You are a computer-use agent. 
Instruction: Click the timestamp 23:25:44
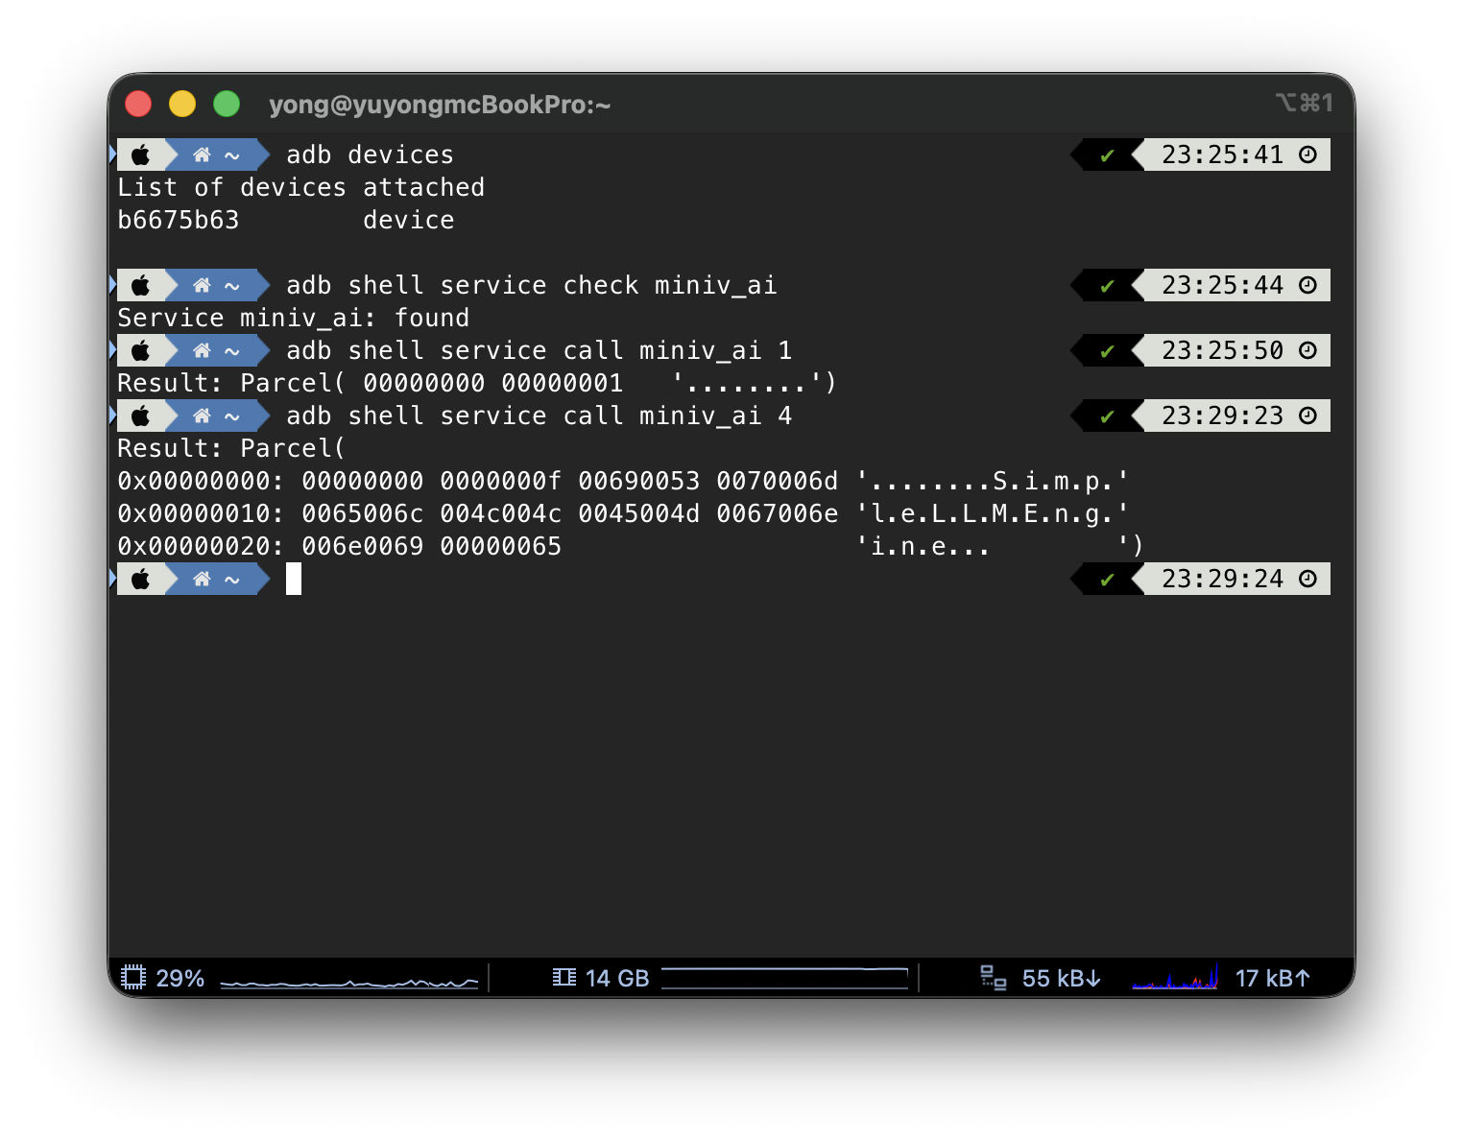(x=1222, y=285)
